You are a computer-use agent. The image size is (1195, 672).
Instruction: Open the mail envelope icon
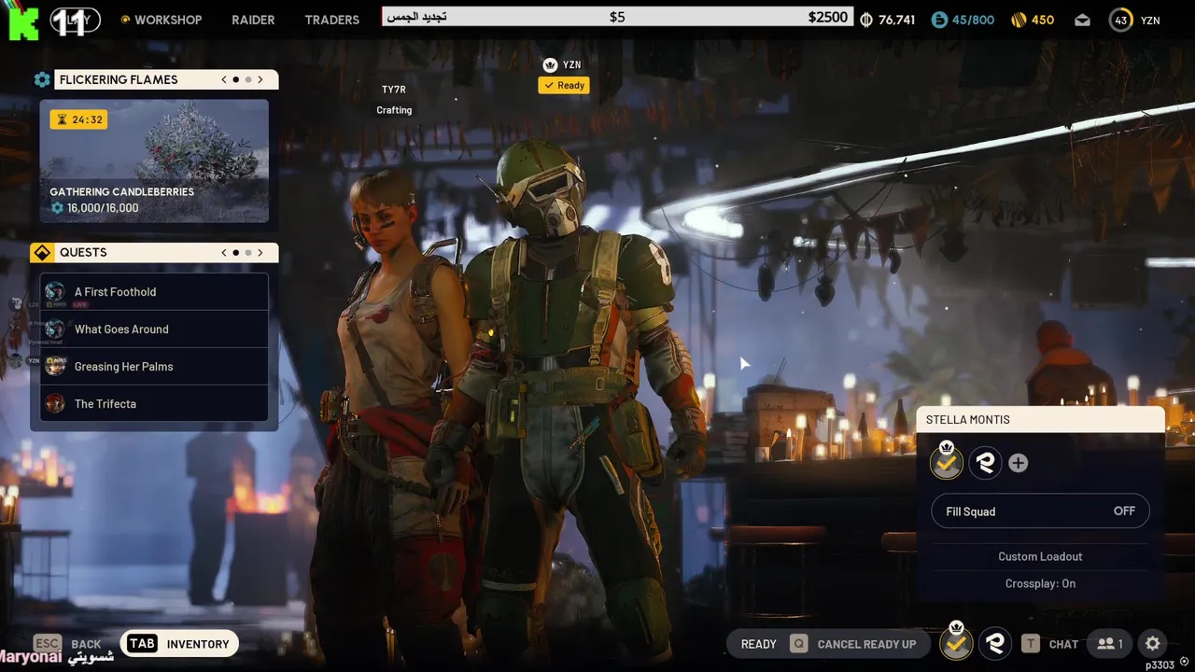tap(1082, 20)
